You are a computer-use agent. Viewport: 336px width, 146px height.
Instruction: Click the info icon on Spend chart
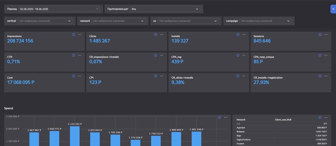pos(220,118)
